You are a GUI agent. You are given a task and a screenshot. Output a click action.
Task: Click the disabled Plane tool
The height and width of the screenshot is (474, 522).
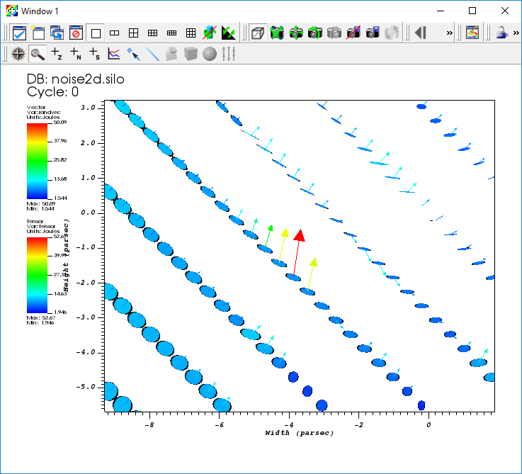click(171, 54)
